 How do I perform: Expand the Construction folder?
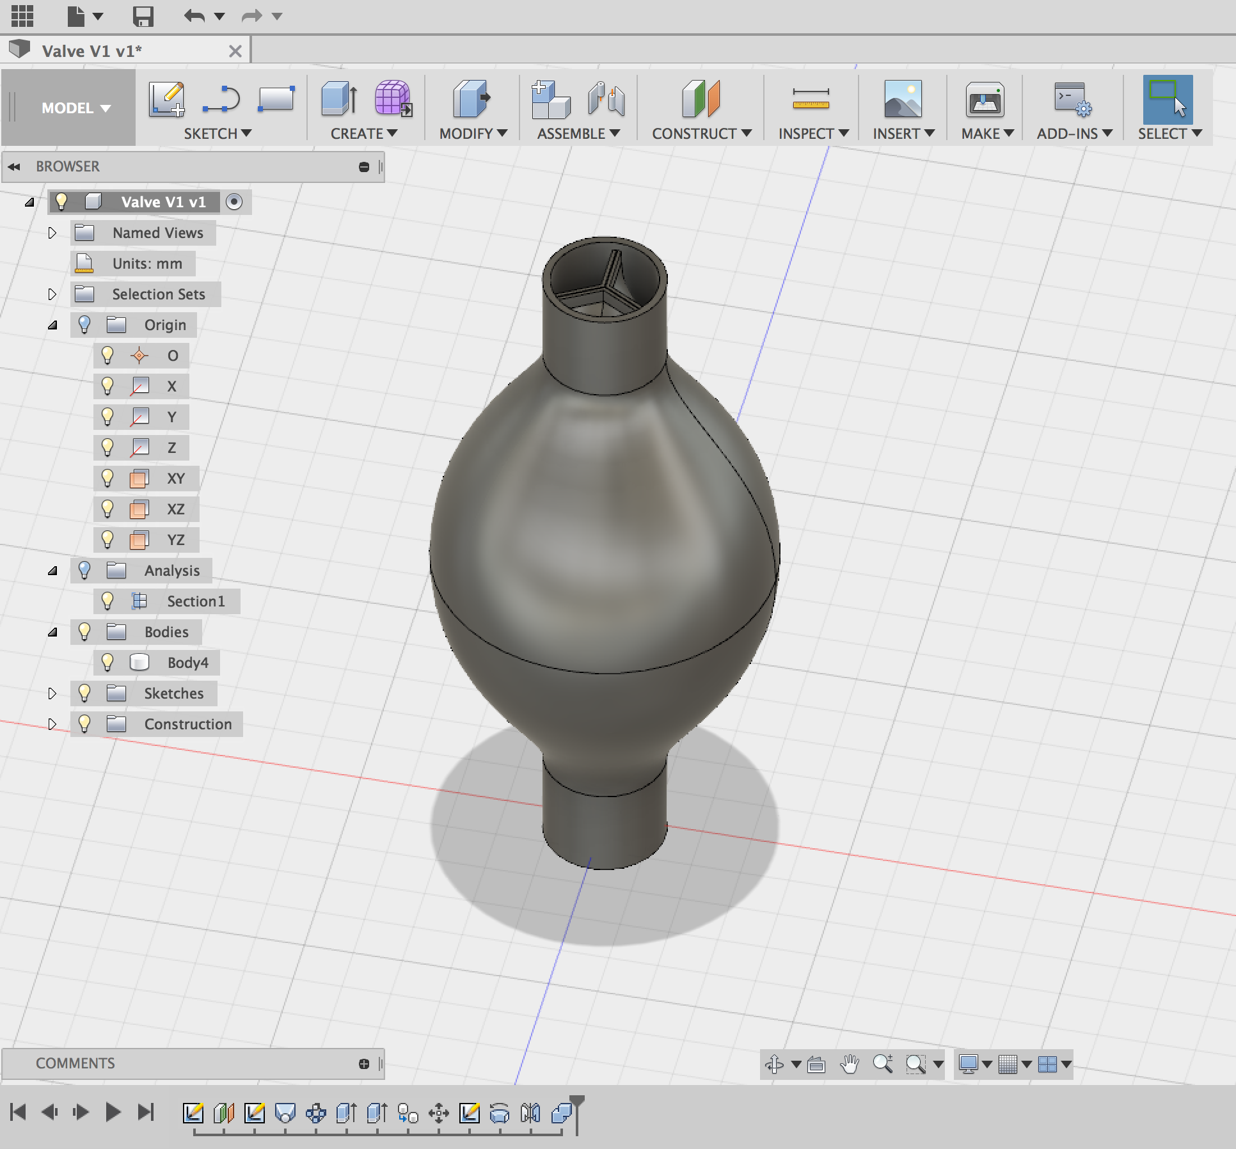pos(52,724)
